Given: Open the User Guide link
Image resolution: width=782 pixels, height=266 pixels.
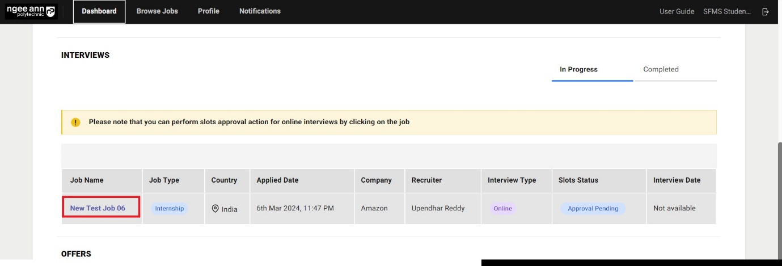Looking at the screenshot, I should (x=677, y=12).
